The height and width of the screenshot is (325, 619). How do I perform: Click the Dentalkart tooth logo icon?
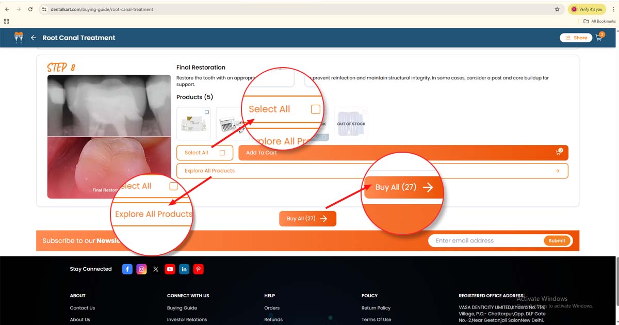click(x=19, y=38)
